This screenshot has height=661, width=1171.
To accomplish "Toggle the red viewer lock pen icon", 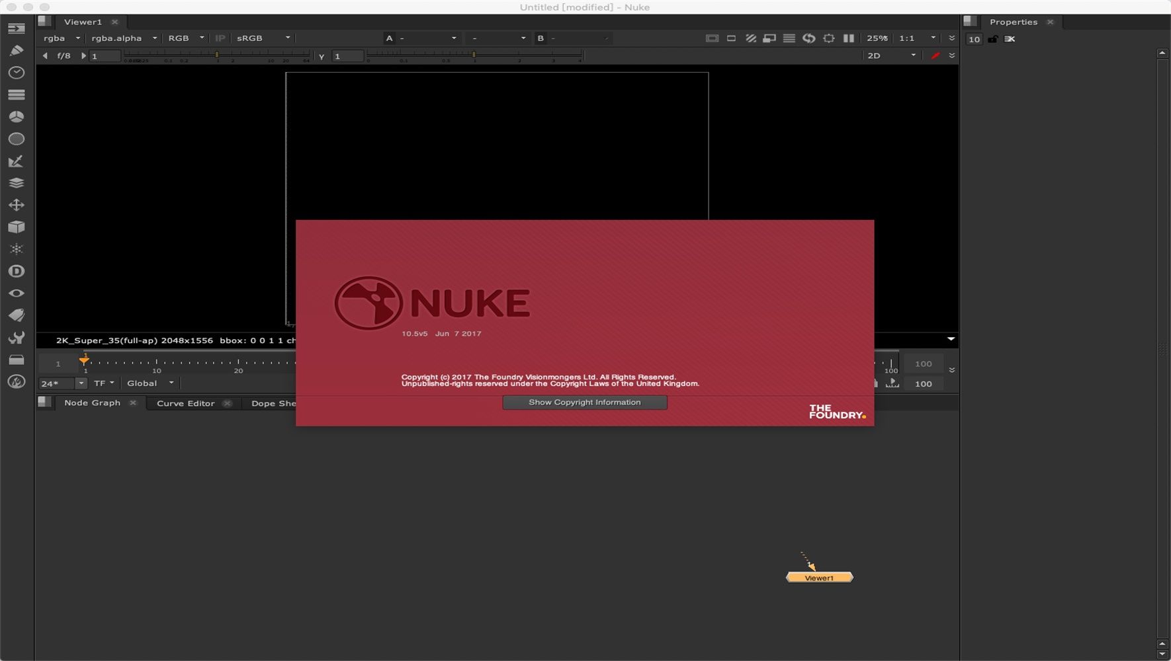I will click(x=935, y=56).
